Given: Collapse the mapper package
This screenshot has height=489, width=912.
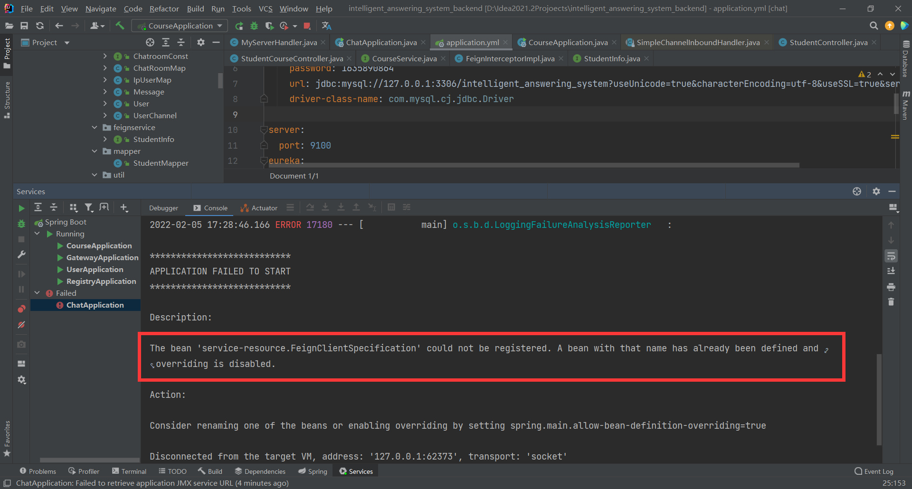Looking at the screenshot, I should (x=94, y=151).
